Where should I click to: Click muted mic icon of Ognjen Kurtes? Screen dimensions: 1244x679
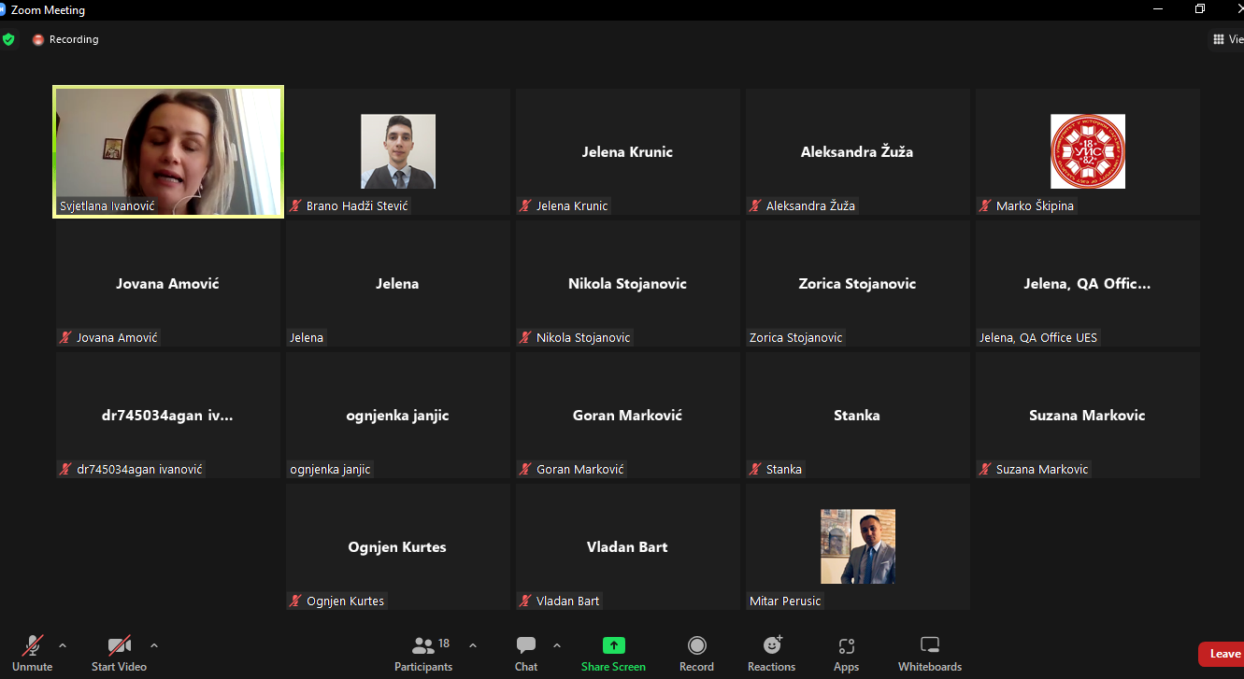point(295,601)
